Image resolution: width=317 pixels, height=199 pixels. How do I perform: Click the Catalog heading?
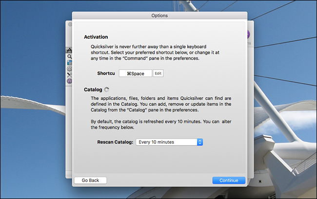(93, 90)
